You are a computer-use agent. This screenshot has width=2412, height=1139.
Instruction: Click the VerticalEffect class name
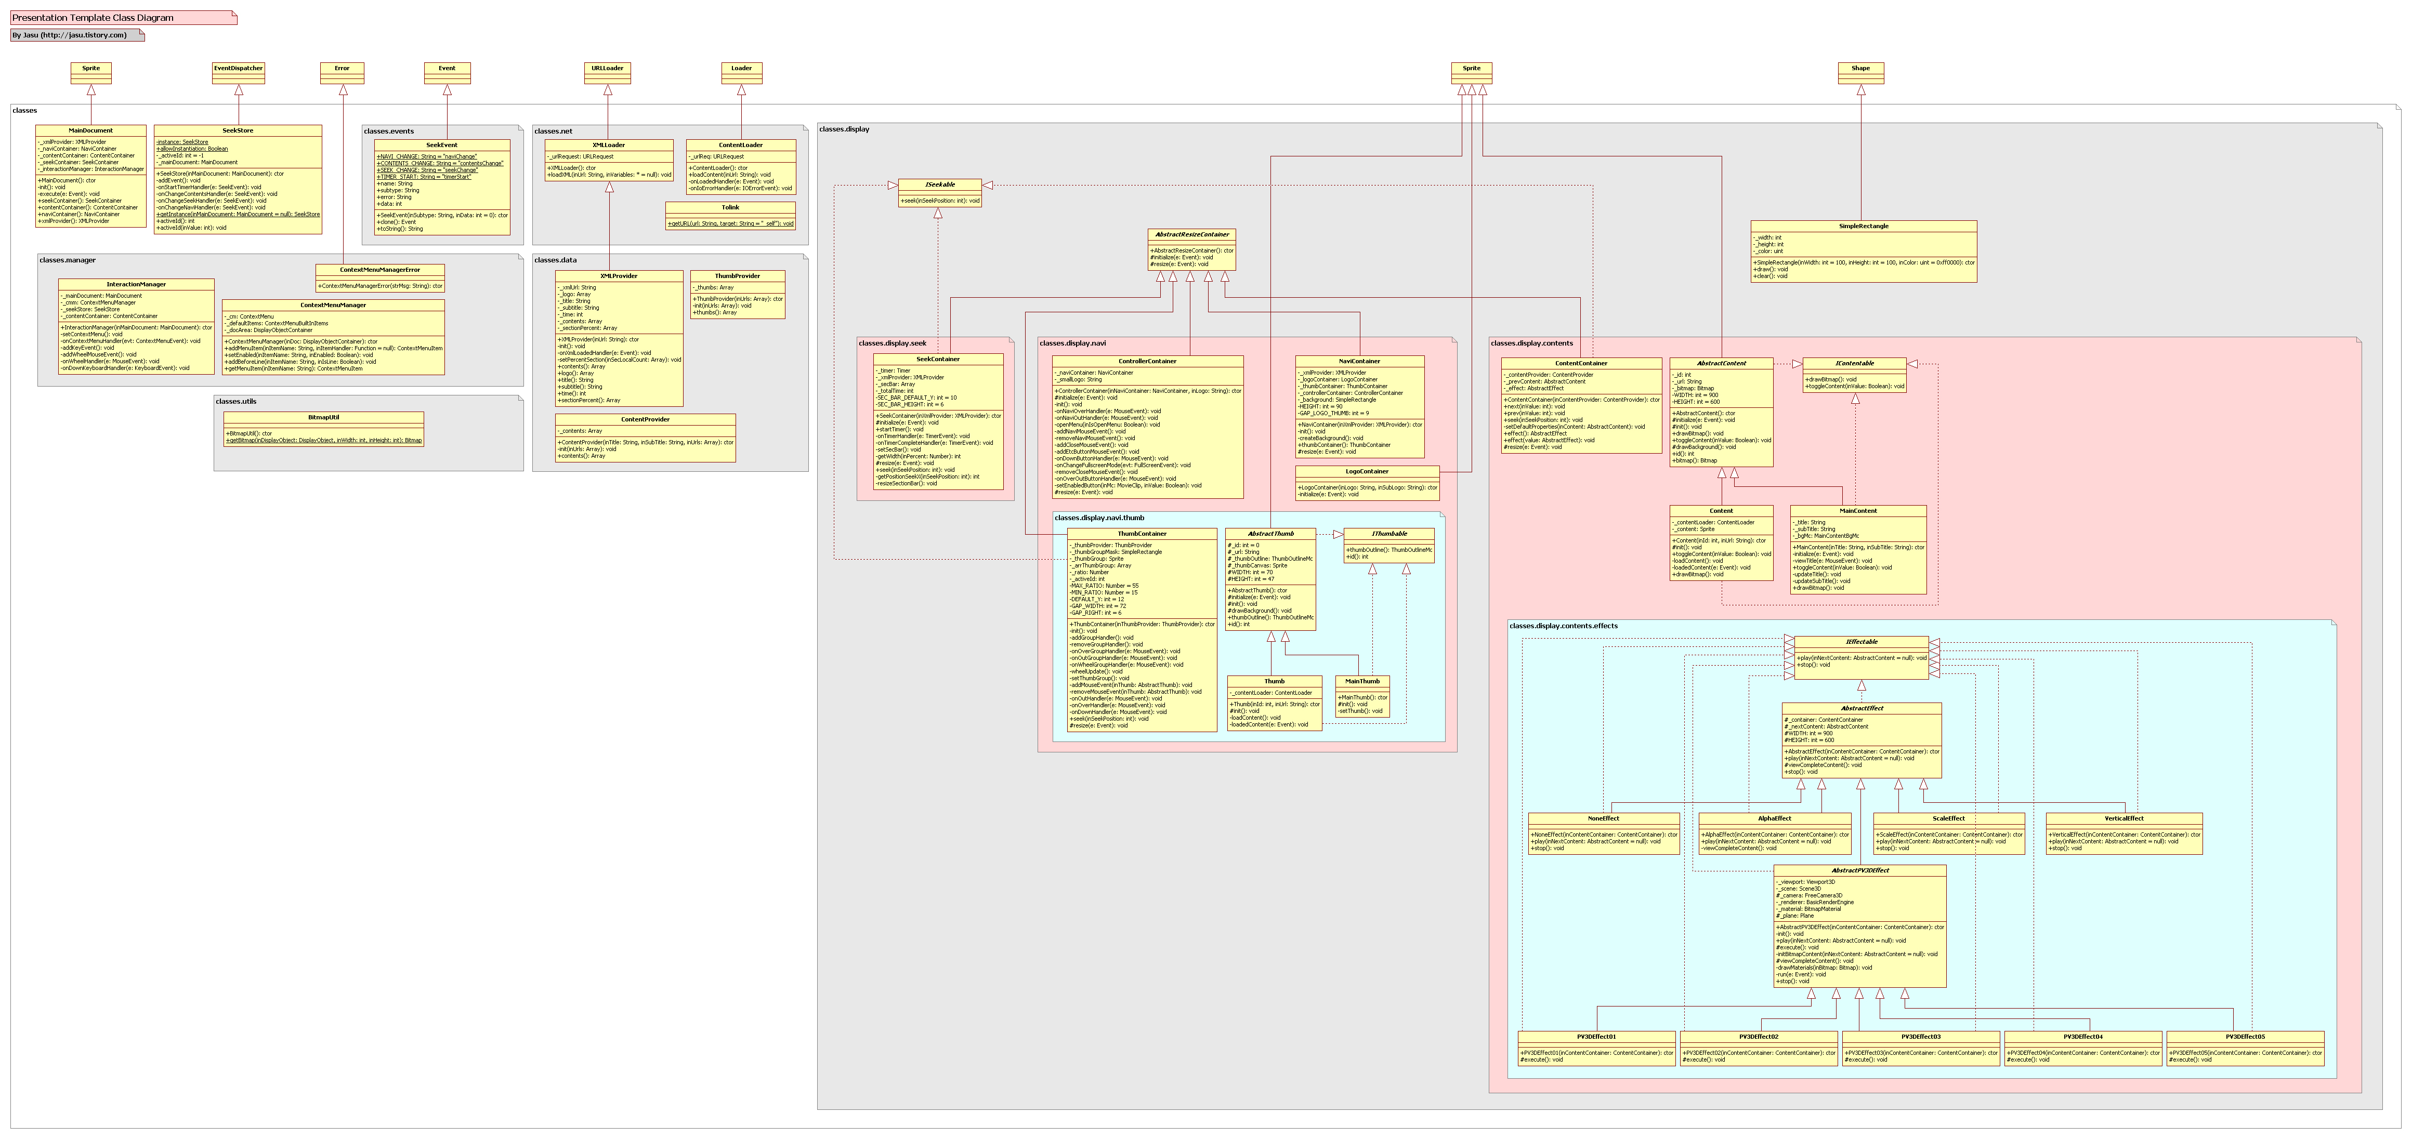pyautogui.click(x=2123, y=819)
